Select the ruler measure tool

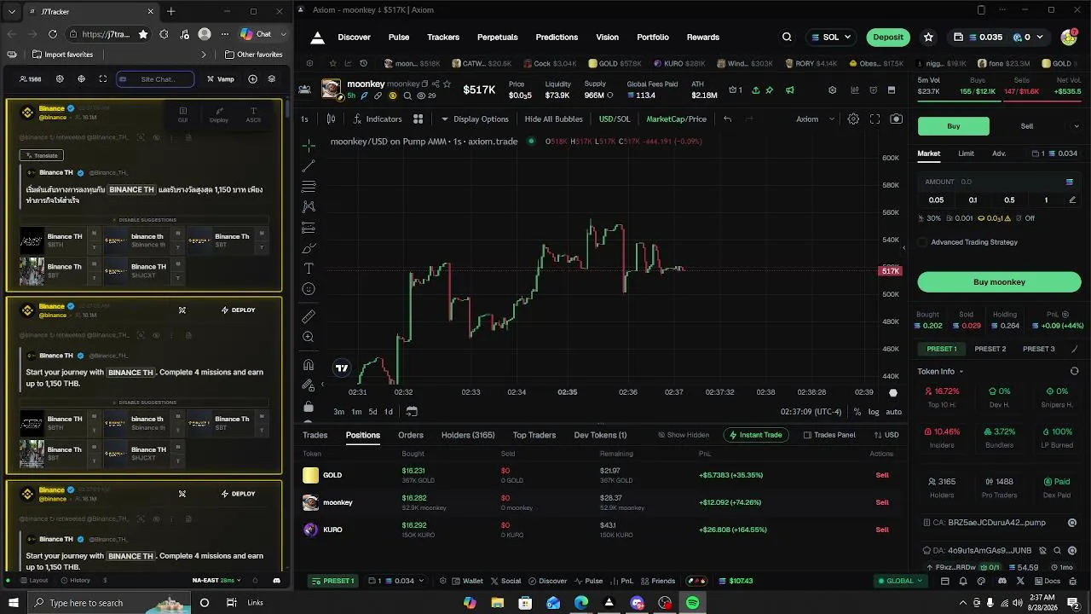[309, 316]
